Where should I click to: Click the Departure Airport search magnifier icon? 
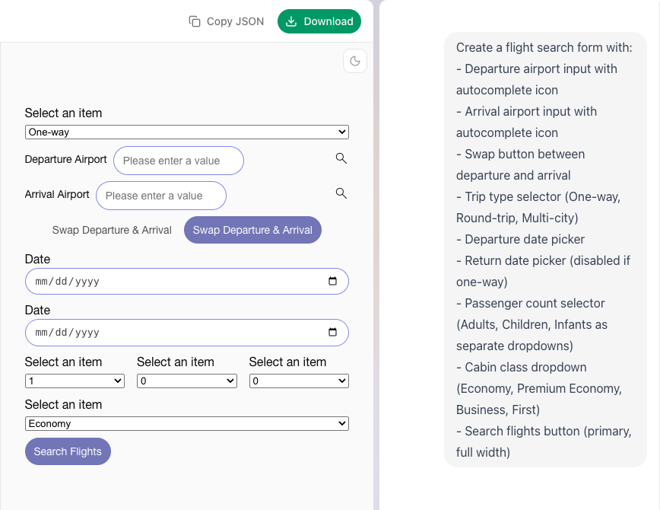coord(341,158)
